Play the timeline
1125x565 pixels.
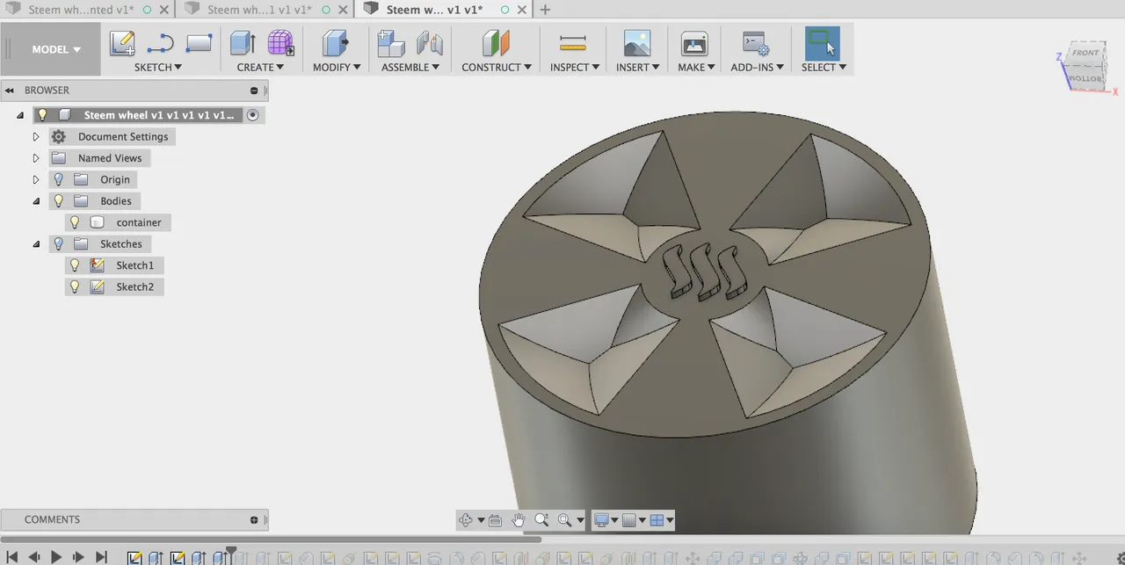point(56,557)
